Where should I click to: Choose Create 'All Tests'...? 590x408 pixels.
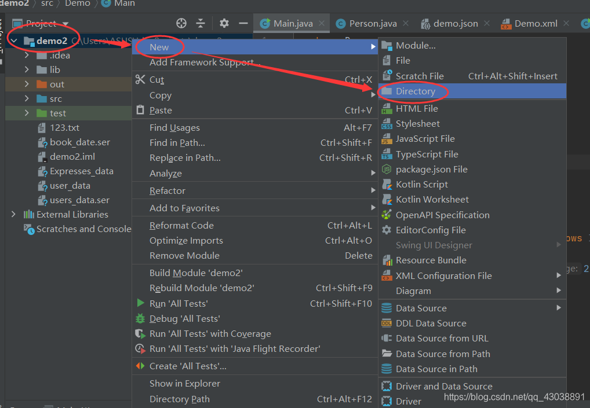point(255,366)
